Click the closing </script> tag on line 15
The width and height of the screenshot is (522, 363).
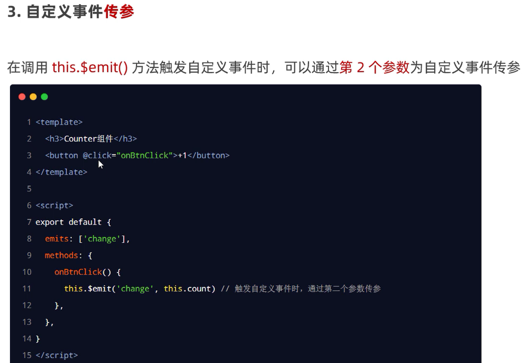[56, 356]
